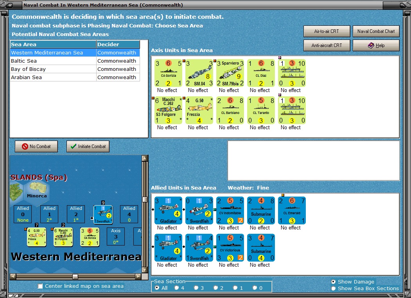Select Bay of Biscay row
The image size is (411, 298).
click(75, 69)
